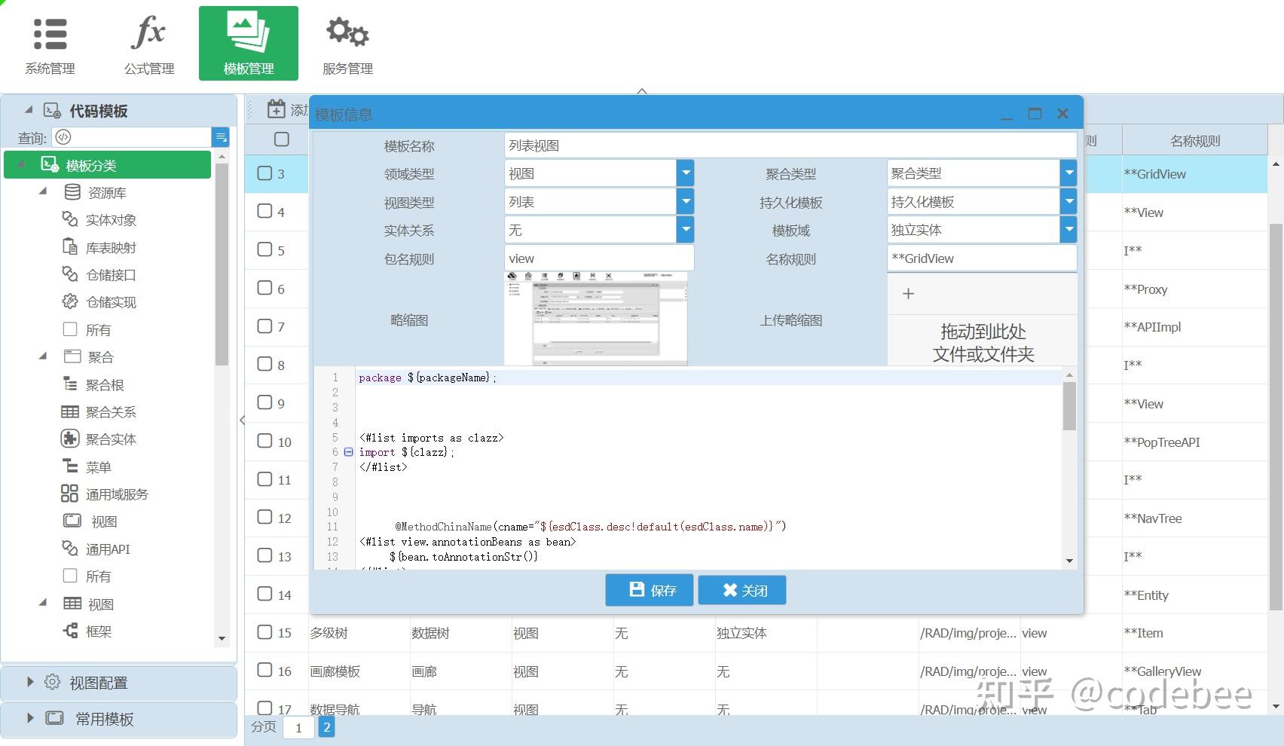This screenshot has height=746, width=1284.
Task: Select the 仓储实现 gear icon in the tree
Action: (x=70, y=301)
